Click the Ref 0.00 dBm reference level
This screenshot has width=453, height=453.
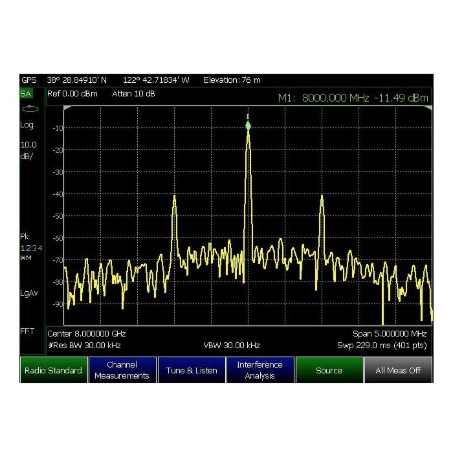coord(71,94)
